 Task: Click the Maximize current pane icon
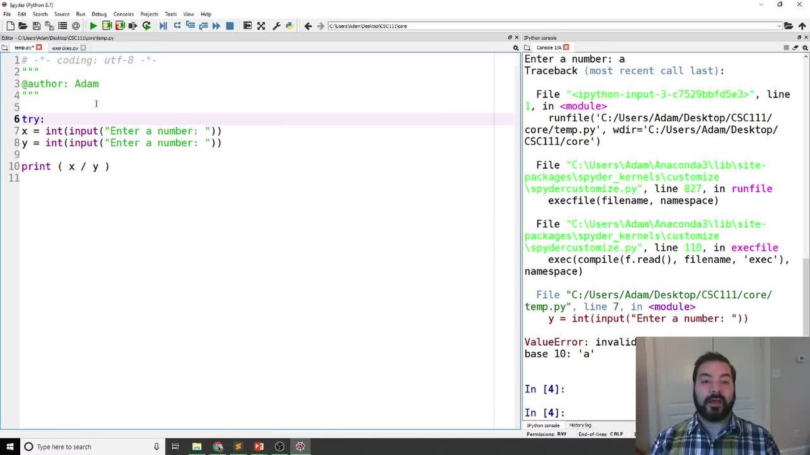(x=247, y=26)
